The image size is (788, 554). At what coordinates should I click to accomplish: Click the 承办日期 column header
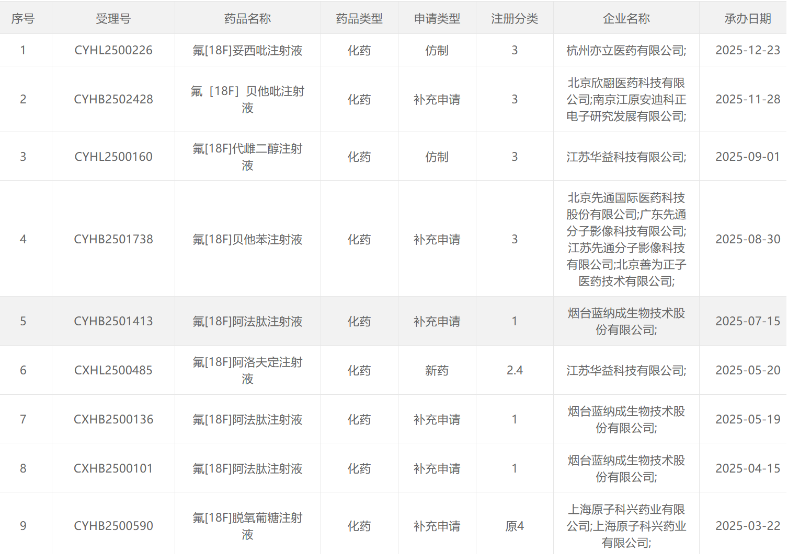pyautogui.click(x=747, y=19)
